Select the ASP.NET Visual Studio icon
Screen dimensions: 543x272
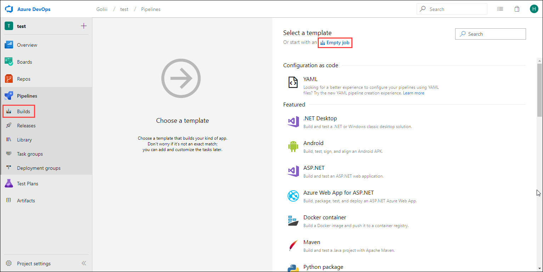coord(293,172)
